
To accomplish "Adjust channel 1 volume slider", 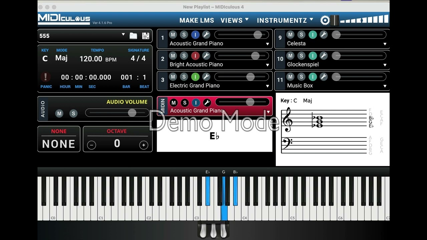I will (242, 34).
